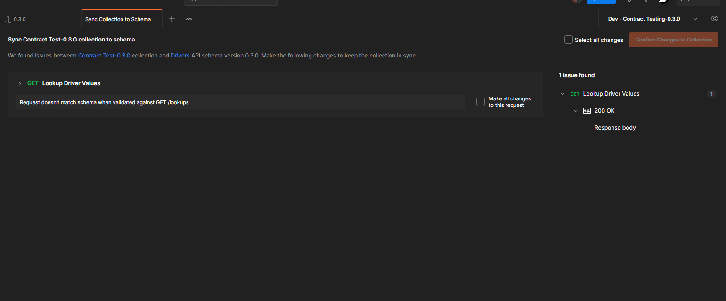Open the environment quick look eye icon
This screenshot has width=726, height=301.
715,19
